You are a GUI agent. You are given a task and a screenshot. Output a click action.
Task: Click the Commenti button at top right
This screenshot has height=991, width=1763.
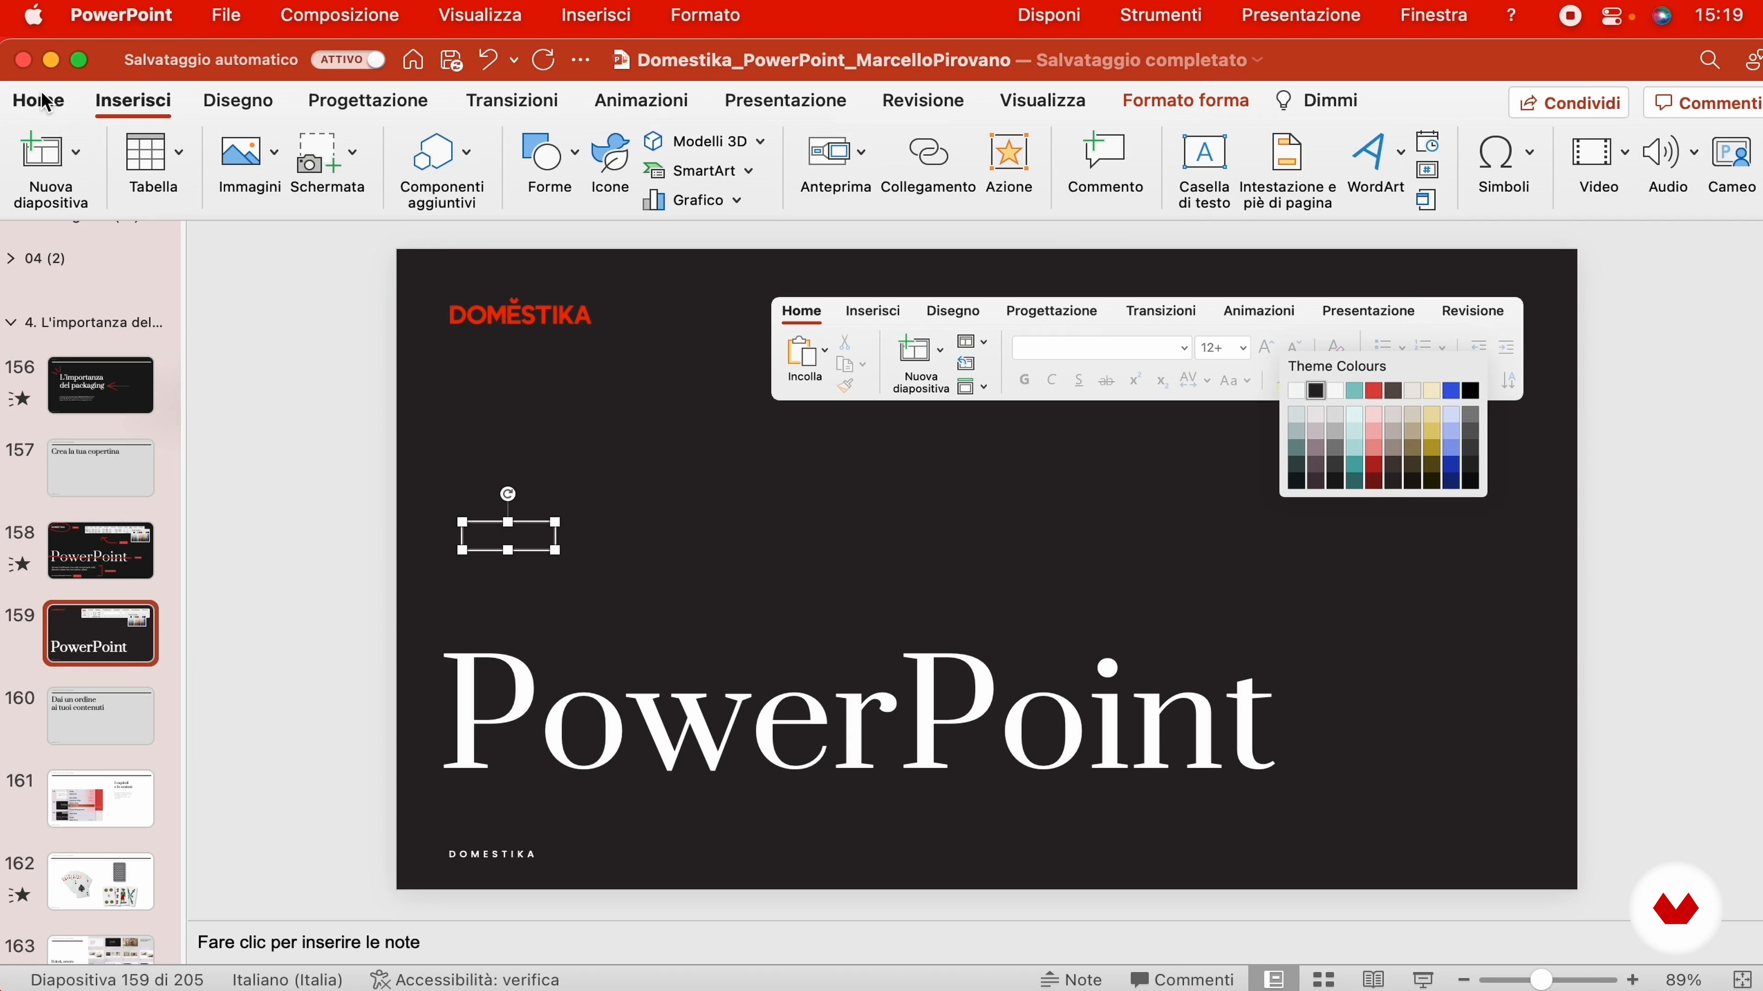(x=1704, y=103)
